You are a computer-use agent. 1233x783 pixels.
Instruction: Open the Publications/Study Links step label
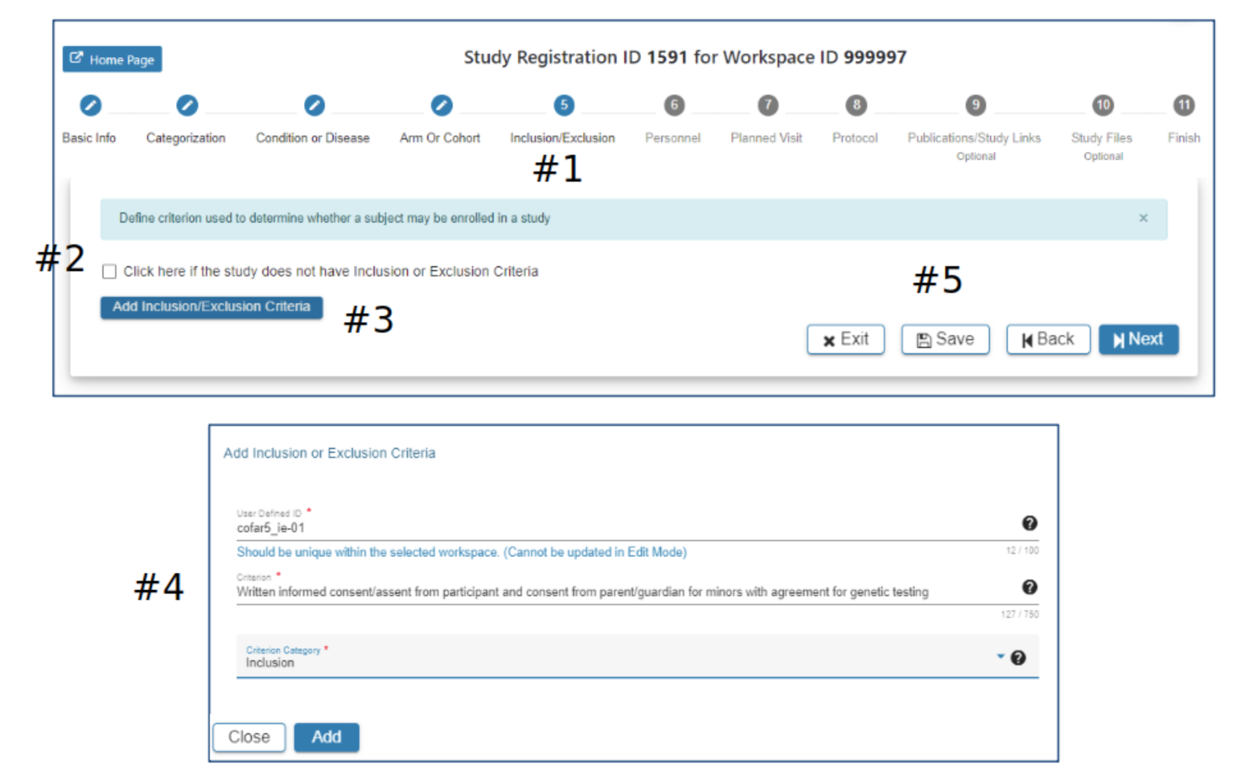point(974,138)
